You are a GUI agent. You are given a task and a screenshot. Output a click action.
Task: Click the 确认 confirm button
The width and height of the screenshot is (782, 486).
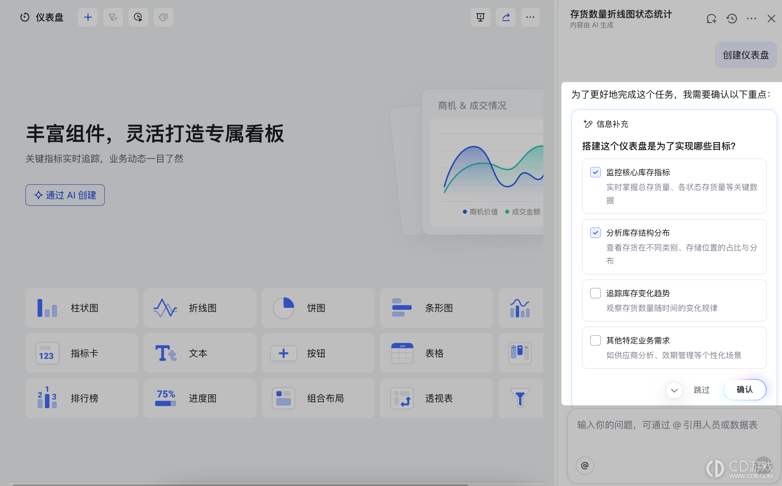[745, 390]
